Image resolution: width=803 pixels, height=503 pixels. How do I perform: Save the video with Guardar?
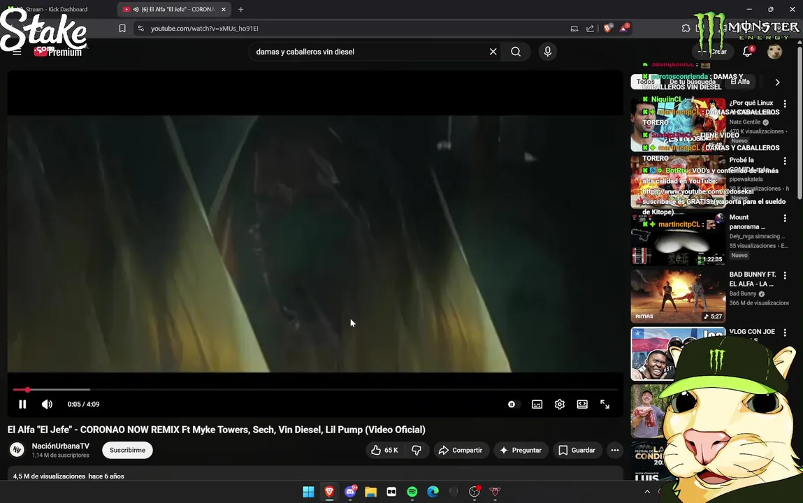pos(577,451)
